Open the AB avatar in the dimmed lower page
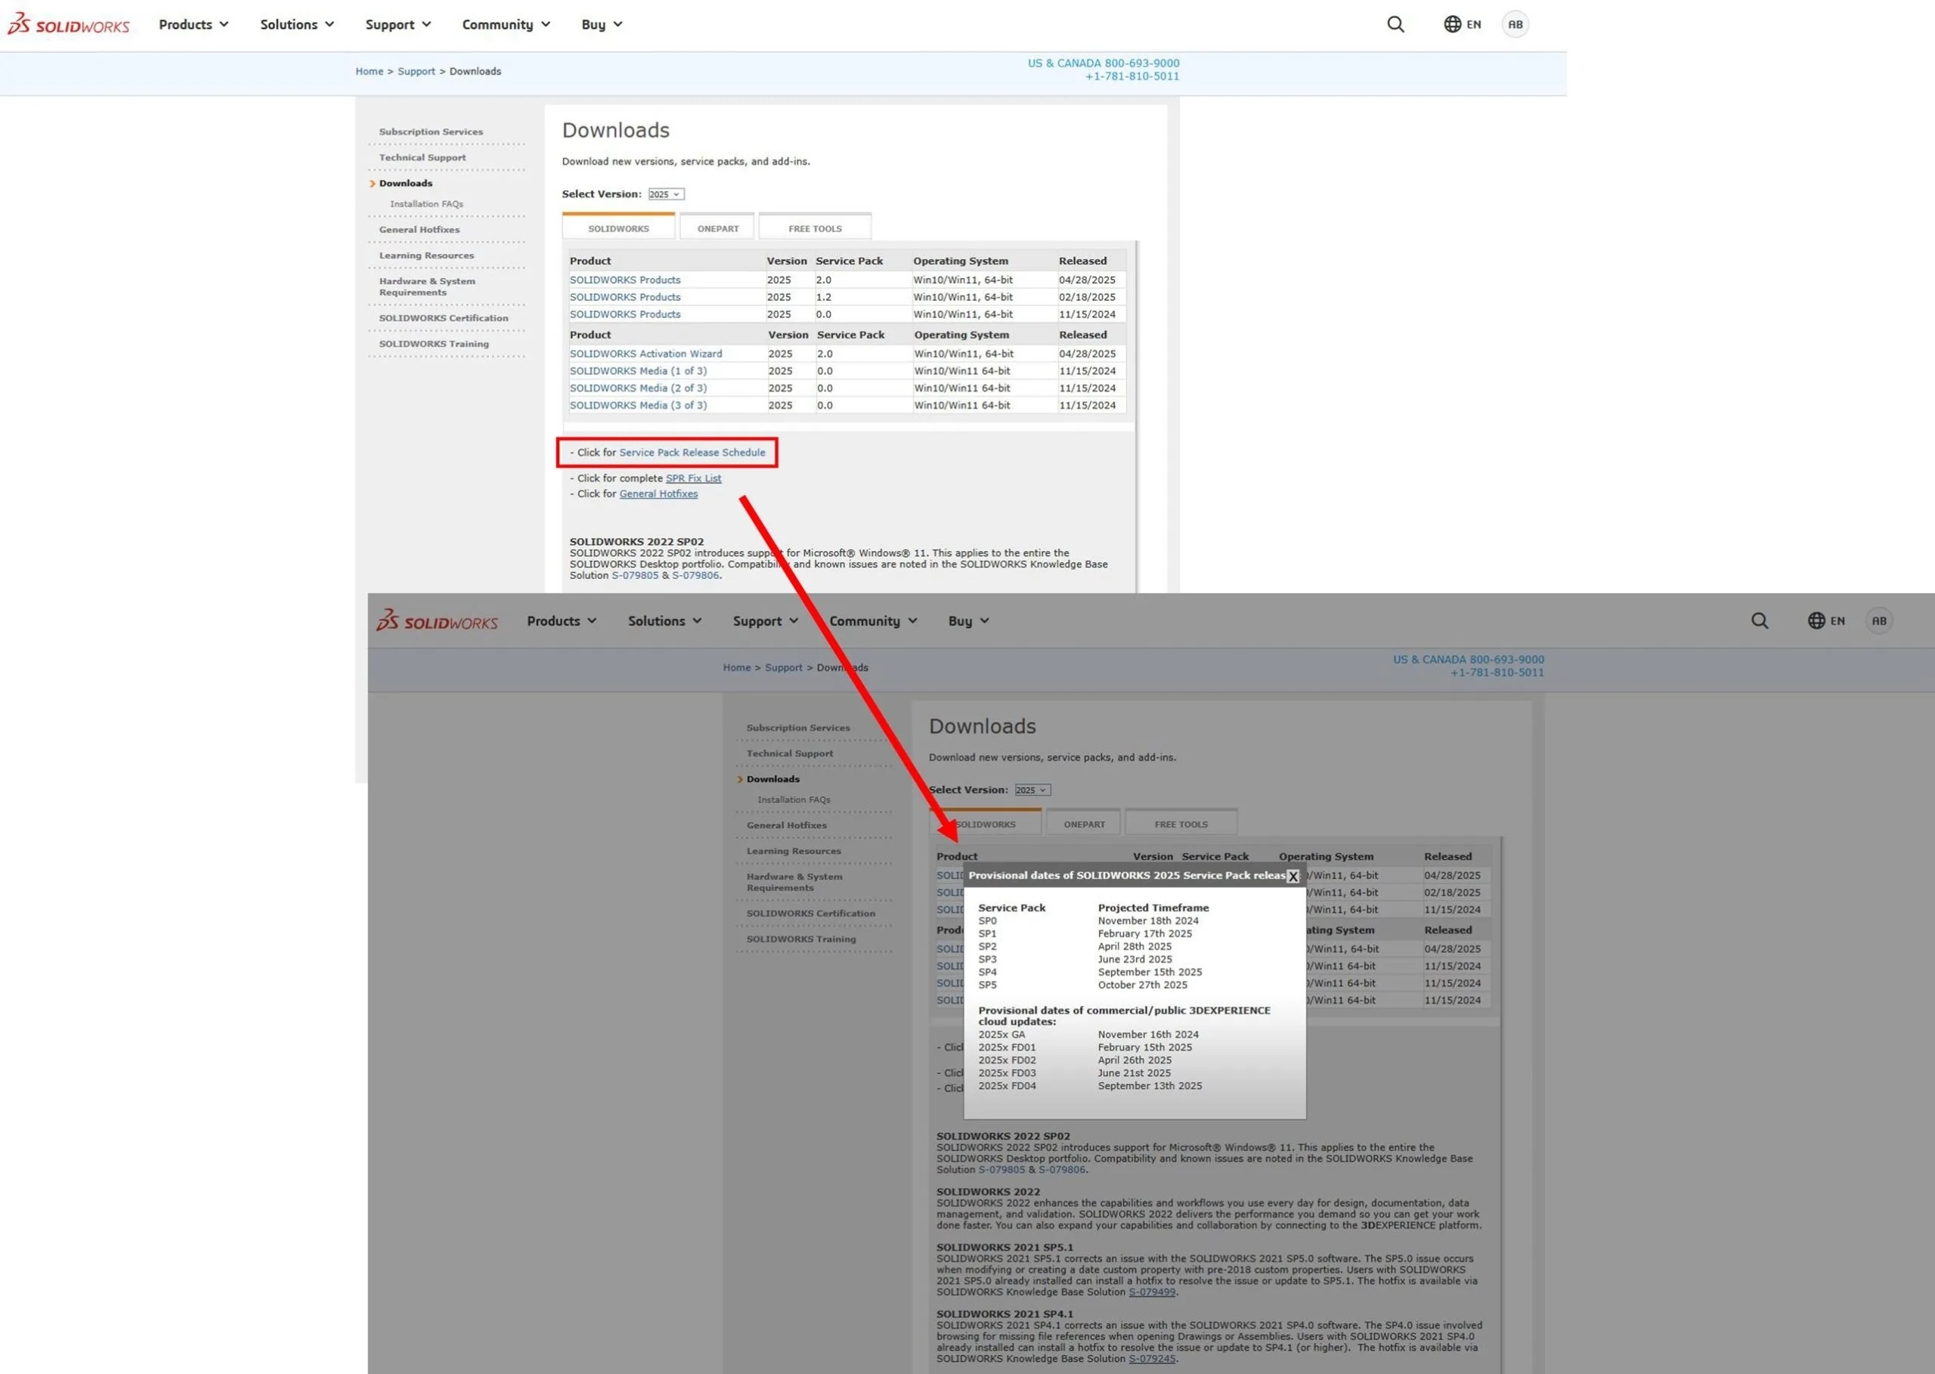 coord(1879,621)
